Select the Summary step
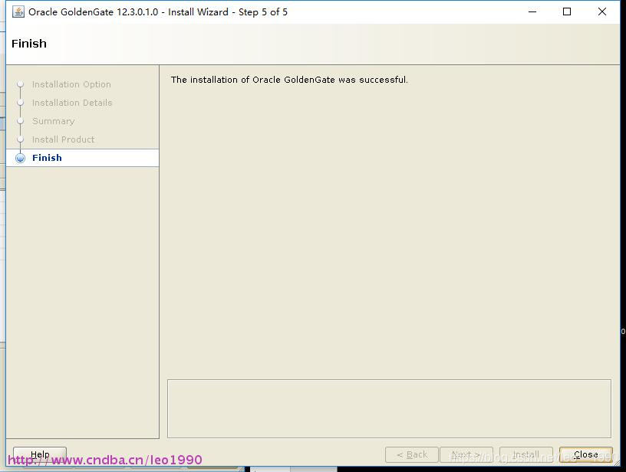 click(x=54, y=121)
